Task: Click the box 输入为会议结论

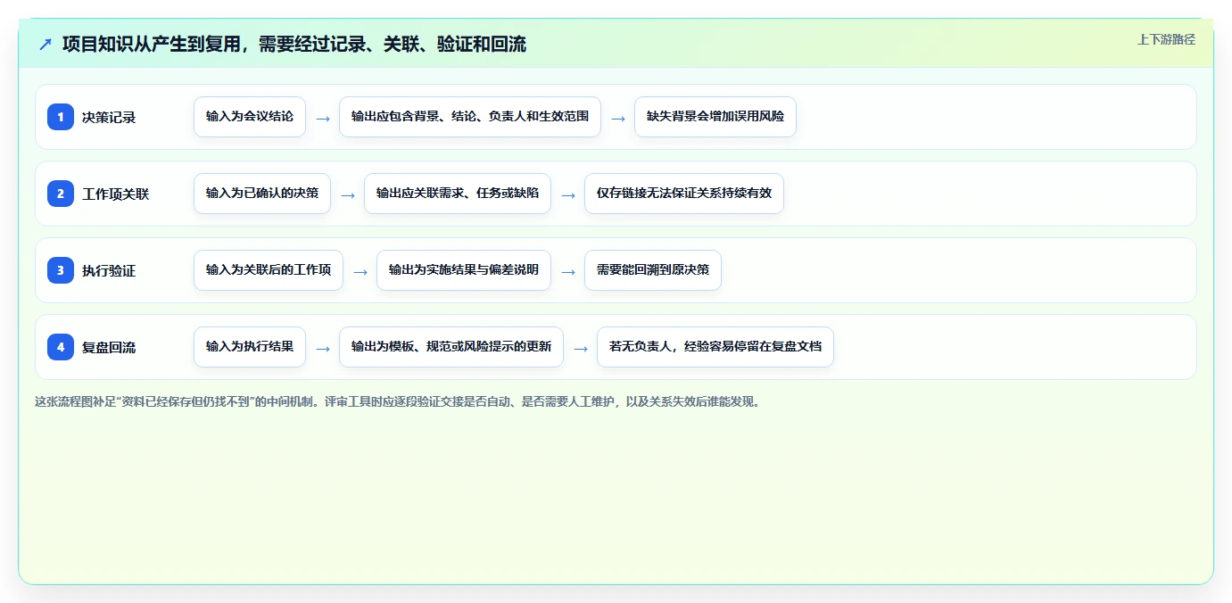Action: coord(250,117)
